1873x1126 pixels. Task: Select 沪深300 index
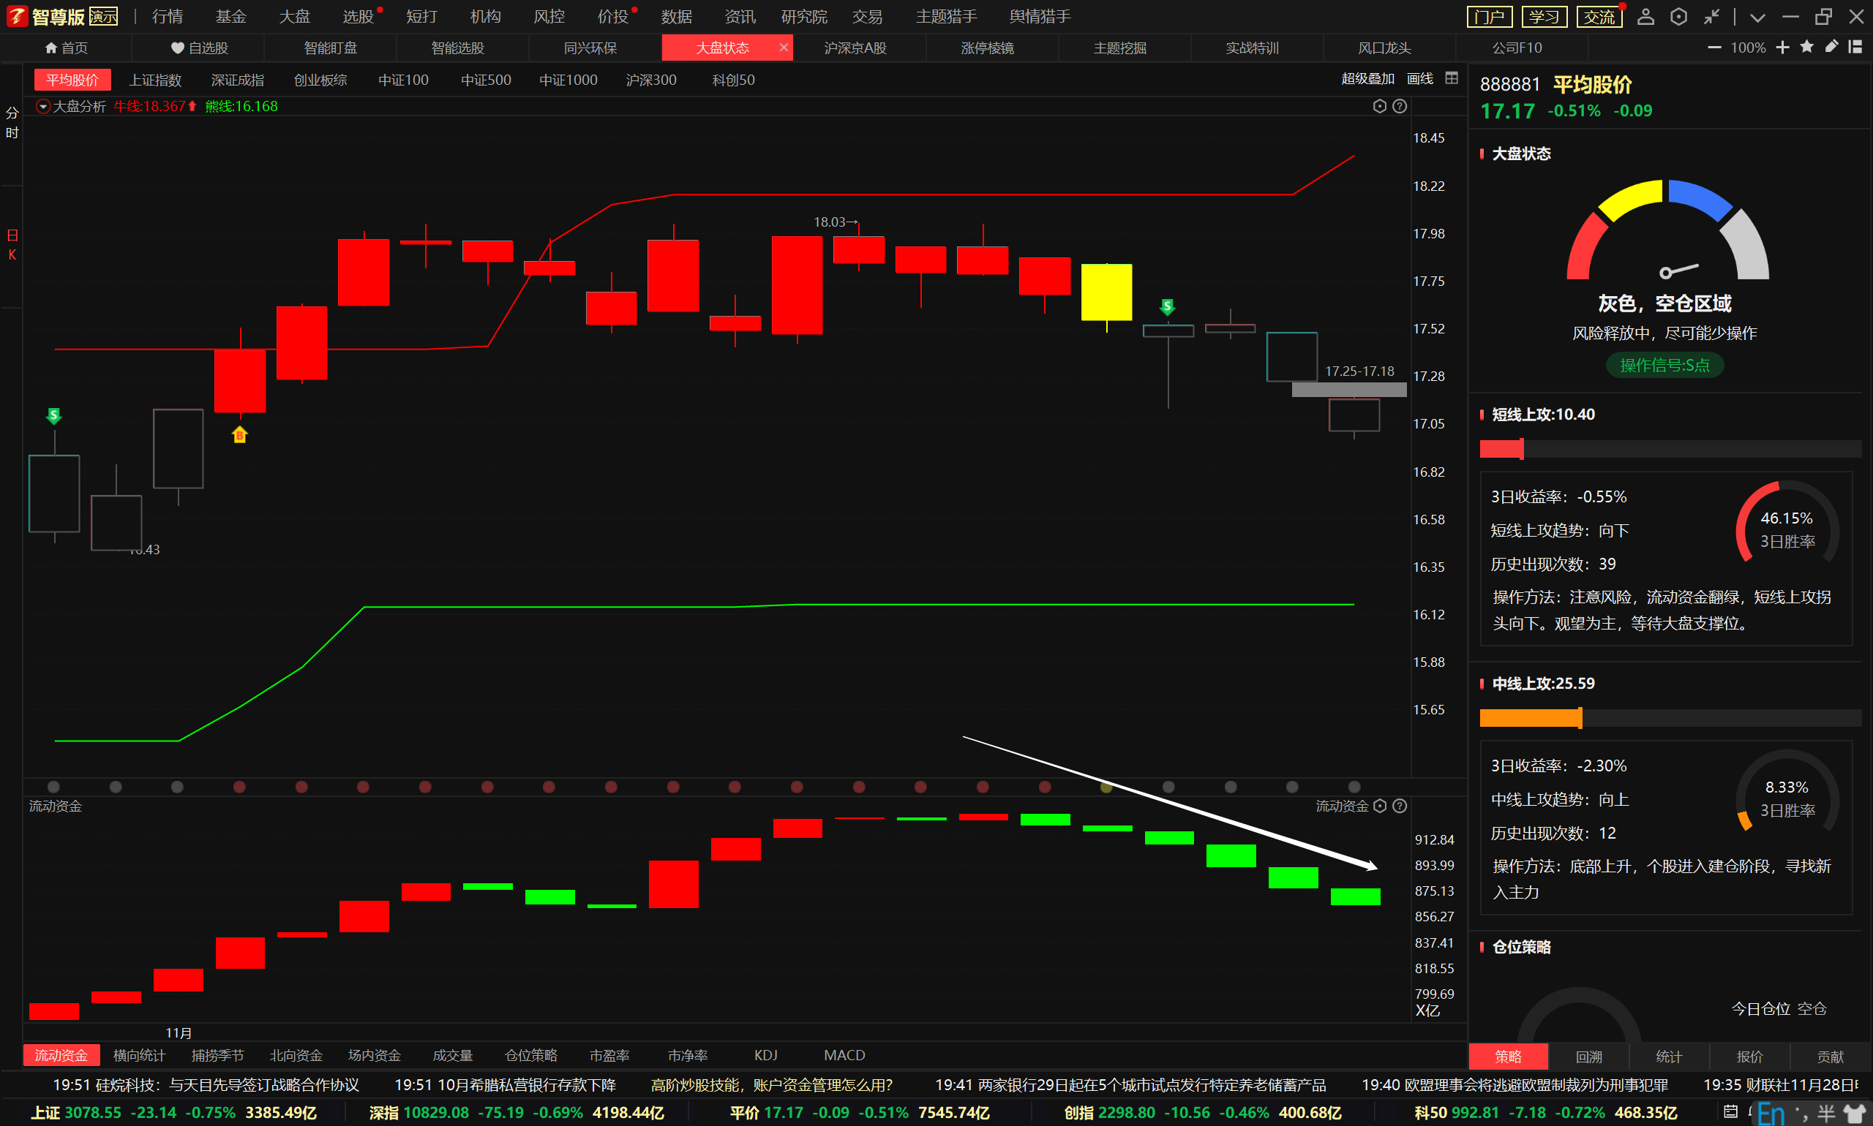(650, 80)
